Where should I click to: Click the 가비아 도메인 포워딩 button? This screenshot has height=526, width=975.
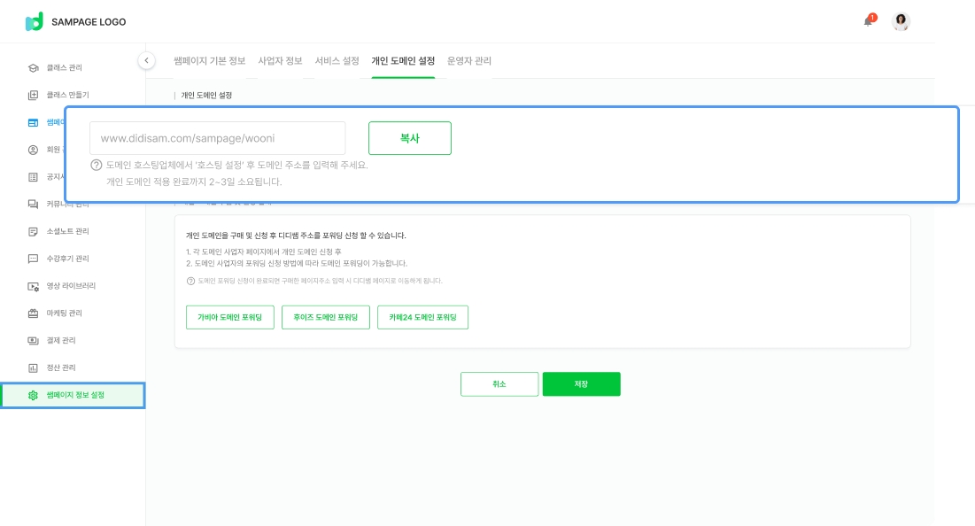pos(230,318)
